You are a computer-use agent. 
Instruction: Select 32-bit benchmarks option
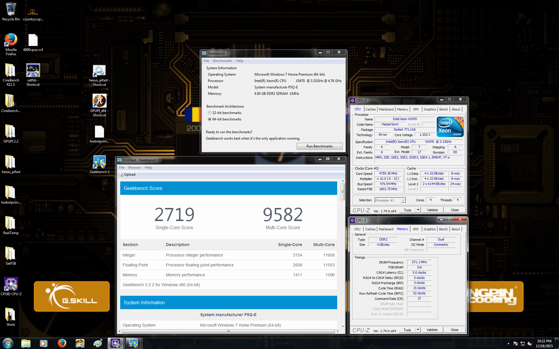pos(210,113)
